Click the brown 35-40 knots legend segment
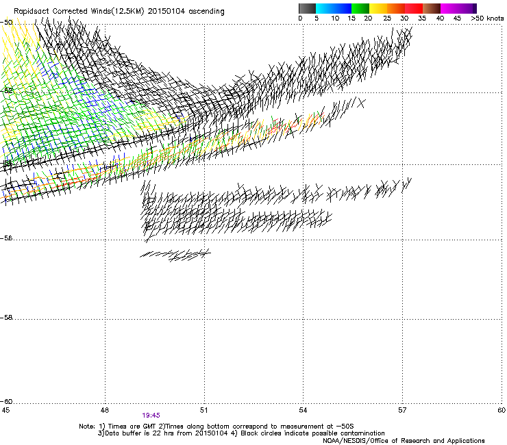Viewport: 507px width, 445px height. (432, 8)
